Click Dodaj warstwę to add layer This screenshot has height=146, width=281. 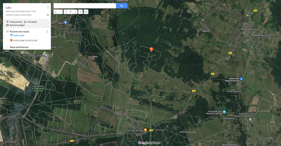pos(14,22)
